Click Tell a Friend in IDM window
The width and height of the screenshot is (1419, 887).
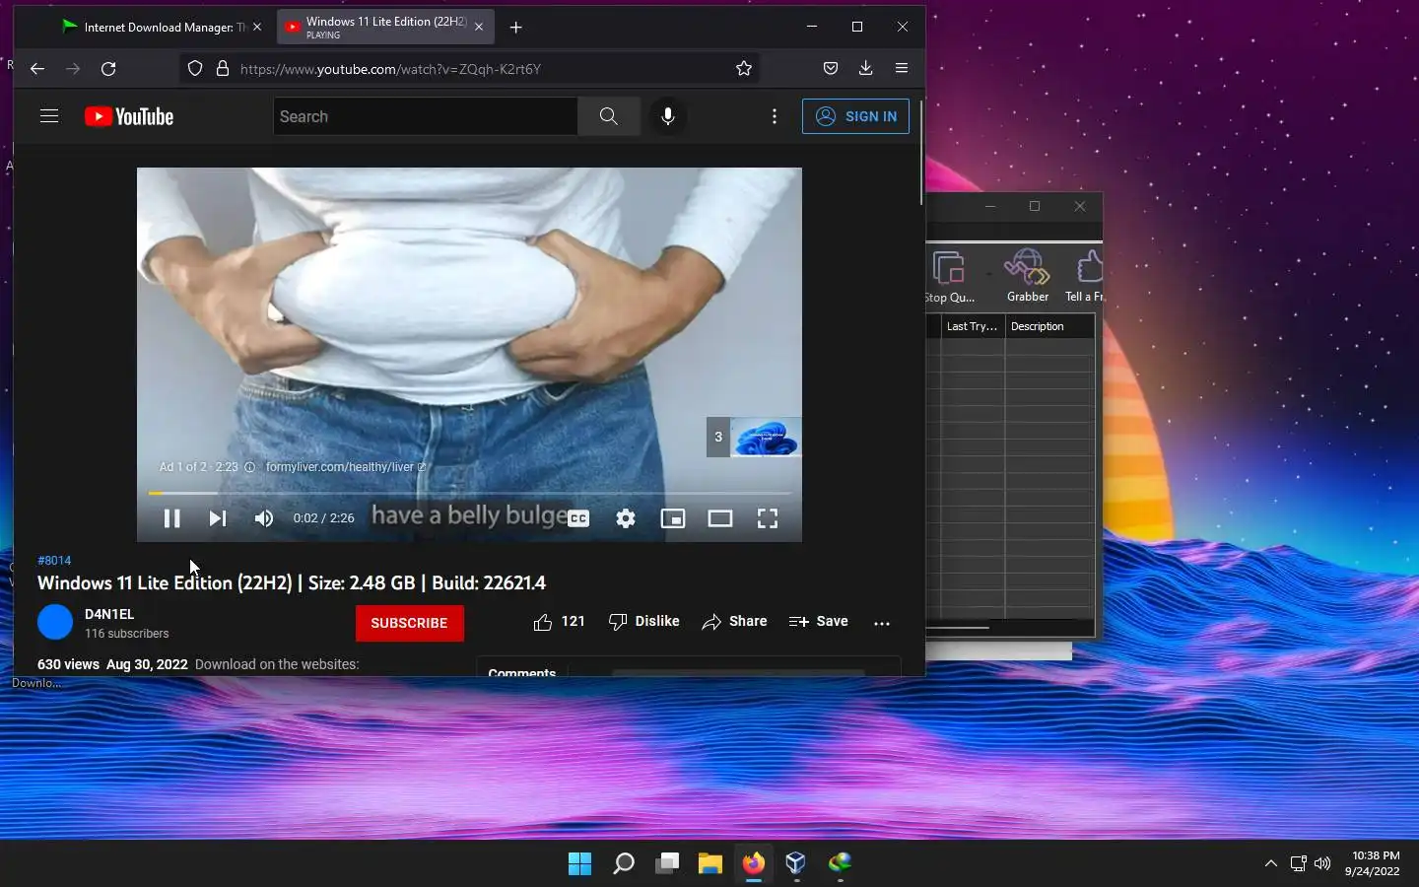pyautogui.click(x=1085, y=275)
